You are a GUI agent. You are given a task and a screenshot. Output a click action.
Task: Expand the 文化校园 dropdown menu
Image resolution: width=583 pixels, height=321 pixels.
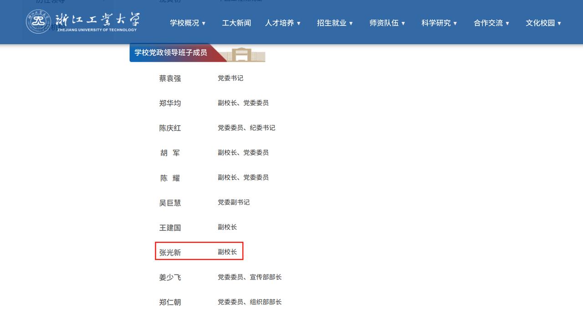pos(544,23)
